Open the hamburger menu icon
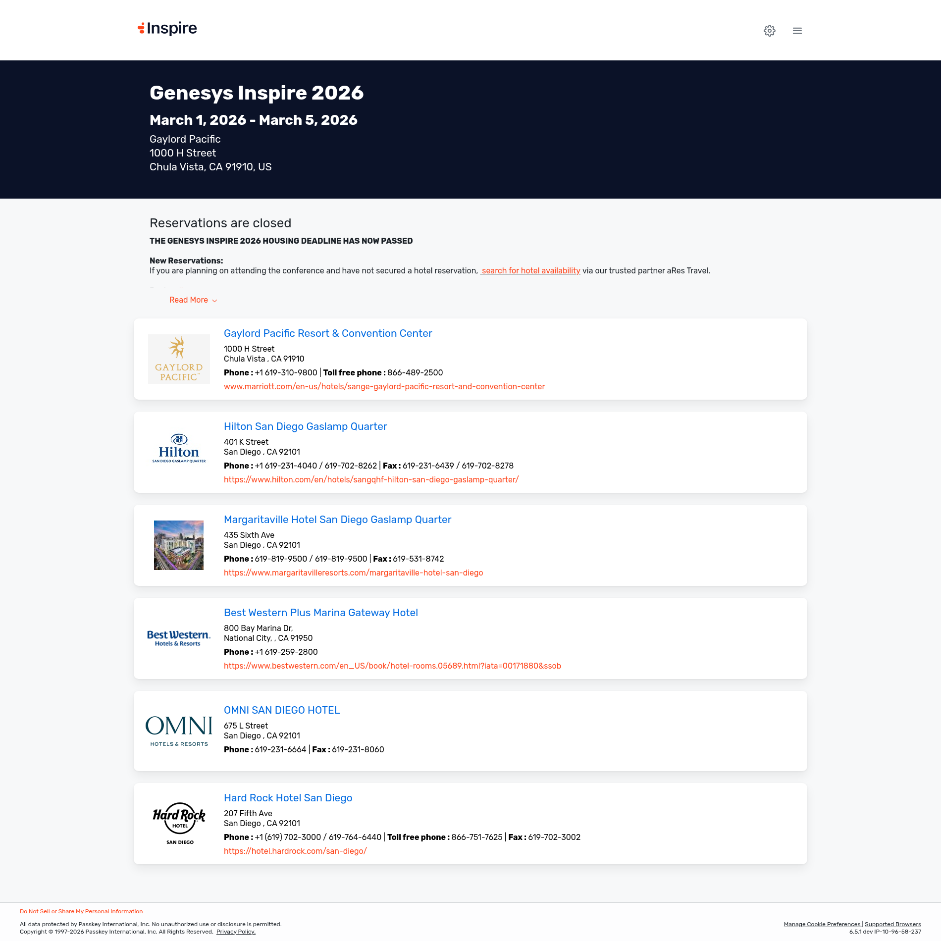Screen dimensions: 941x941 tap(797, 31)
